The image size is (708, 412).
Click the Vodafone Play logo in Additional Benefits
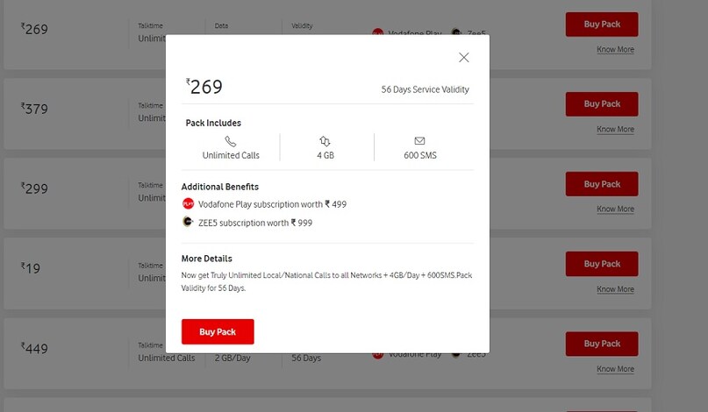pos(188,204)
